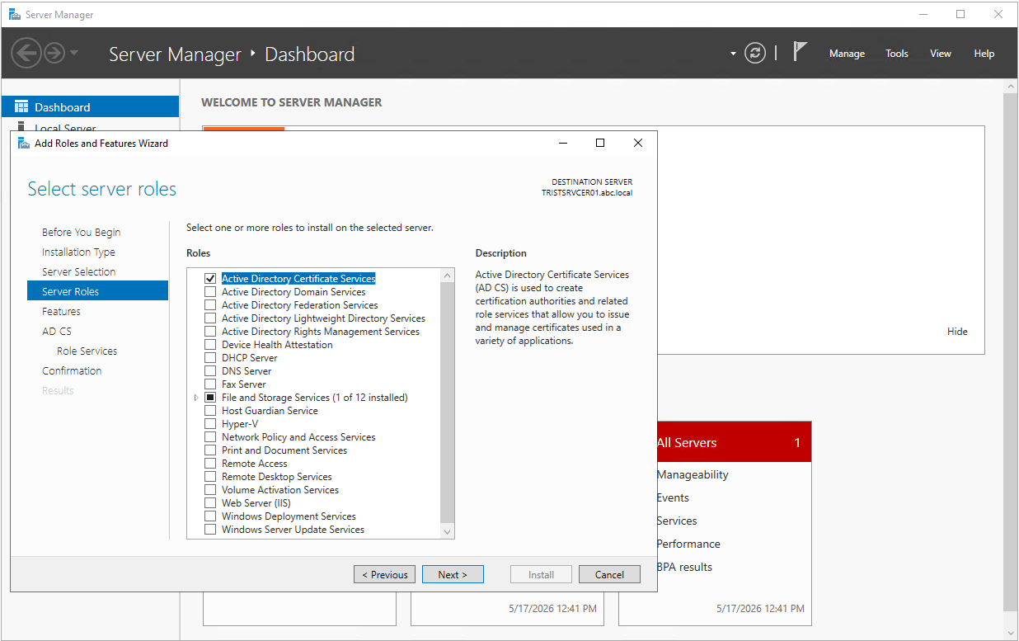This screenshot has width=1019, height=641.
Task: Go to the Features wizard step
Action: [x=62, y=312]
